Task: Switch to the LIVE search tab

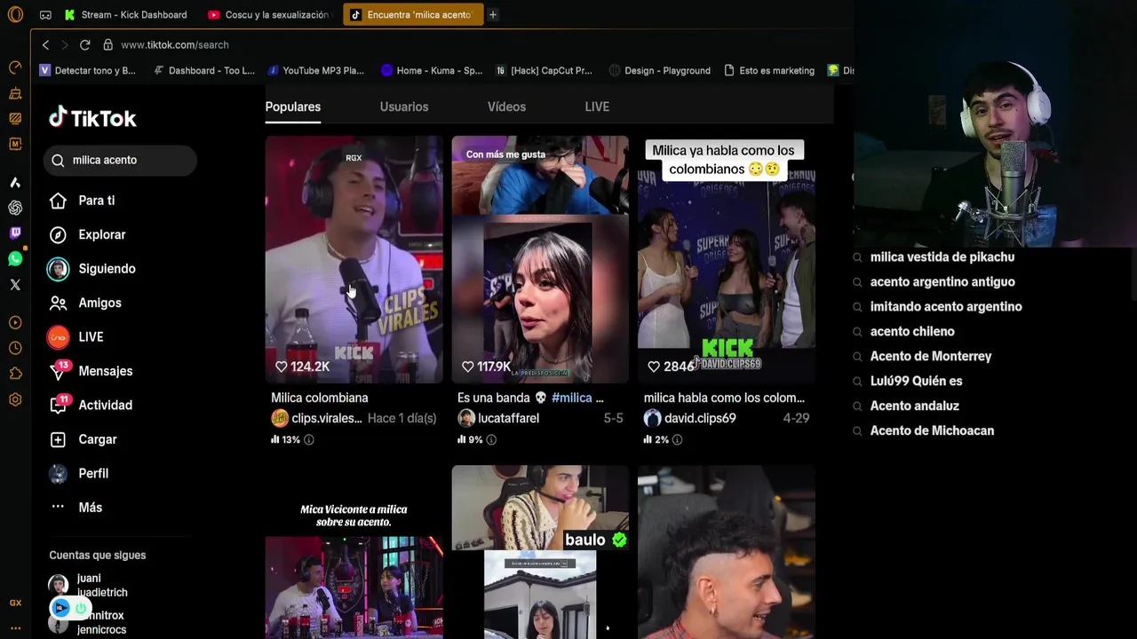Action: point(597,106)
